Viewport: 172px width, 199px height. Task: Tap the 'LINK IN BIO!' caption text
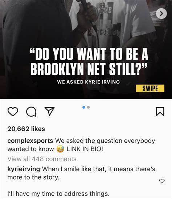tap(85, 149)
